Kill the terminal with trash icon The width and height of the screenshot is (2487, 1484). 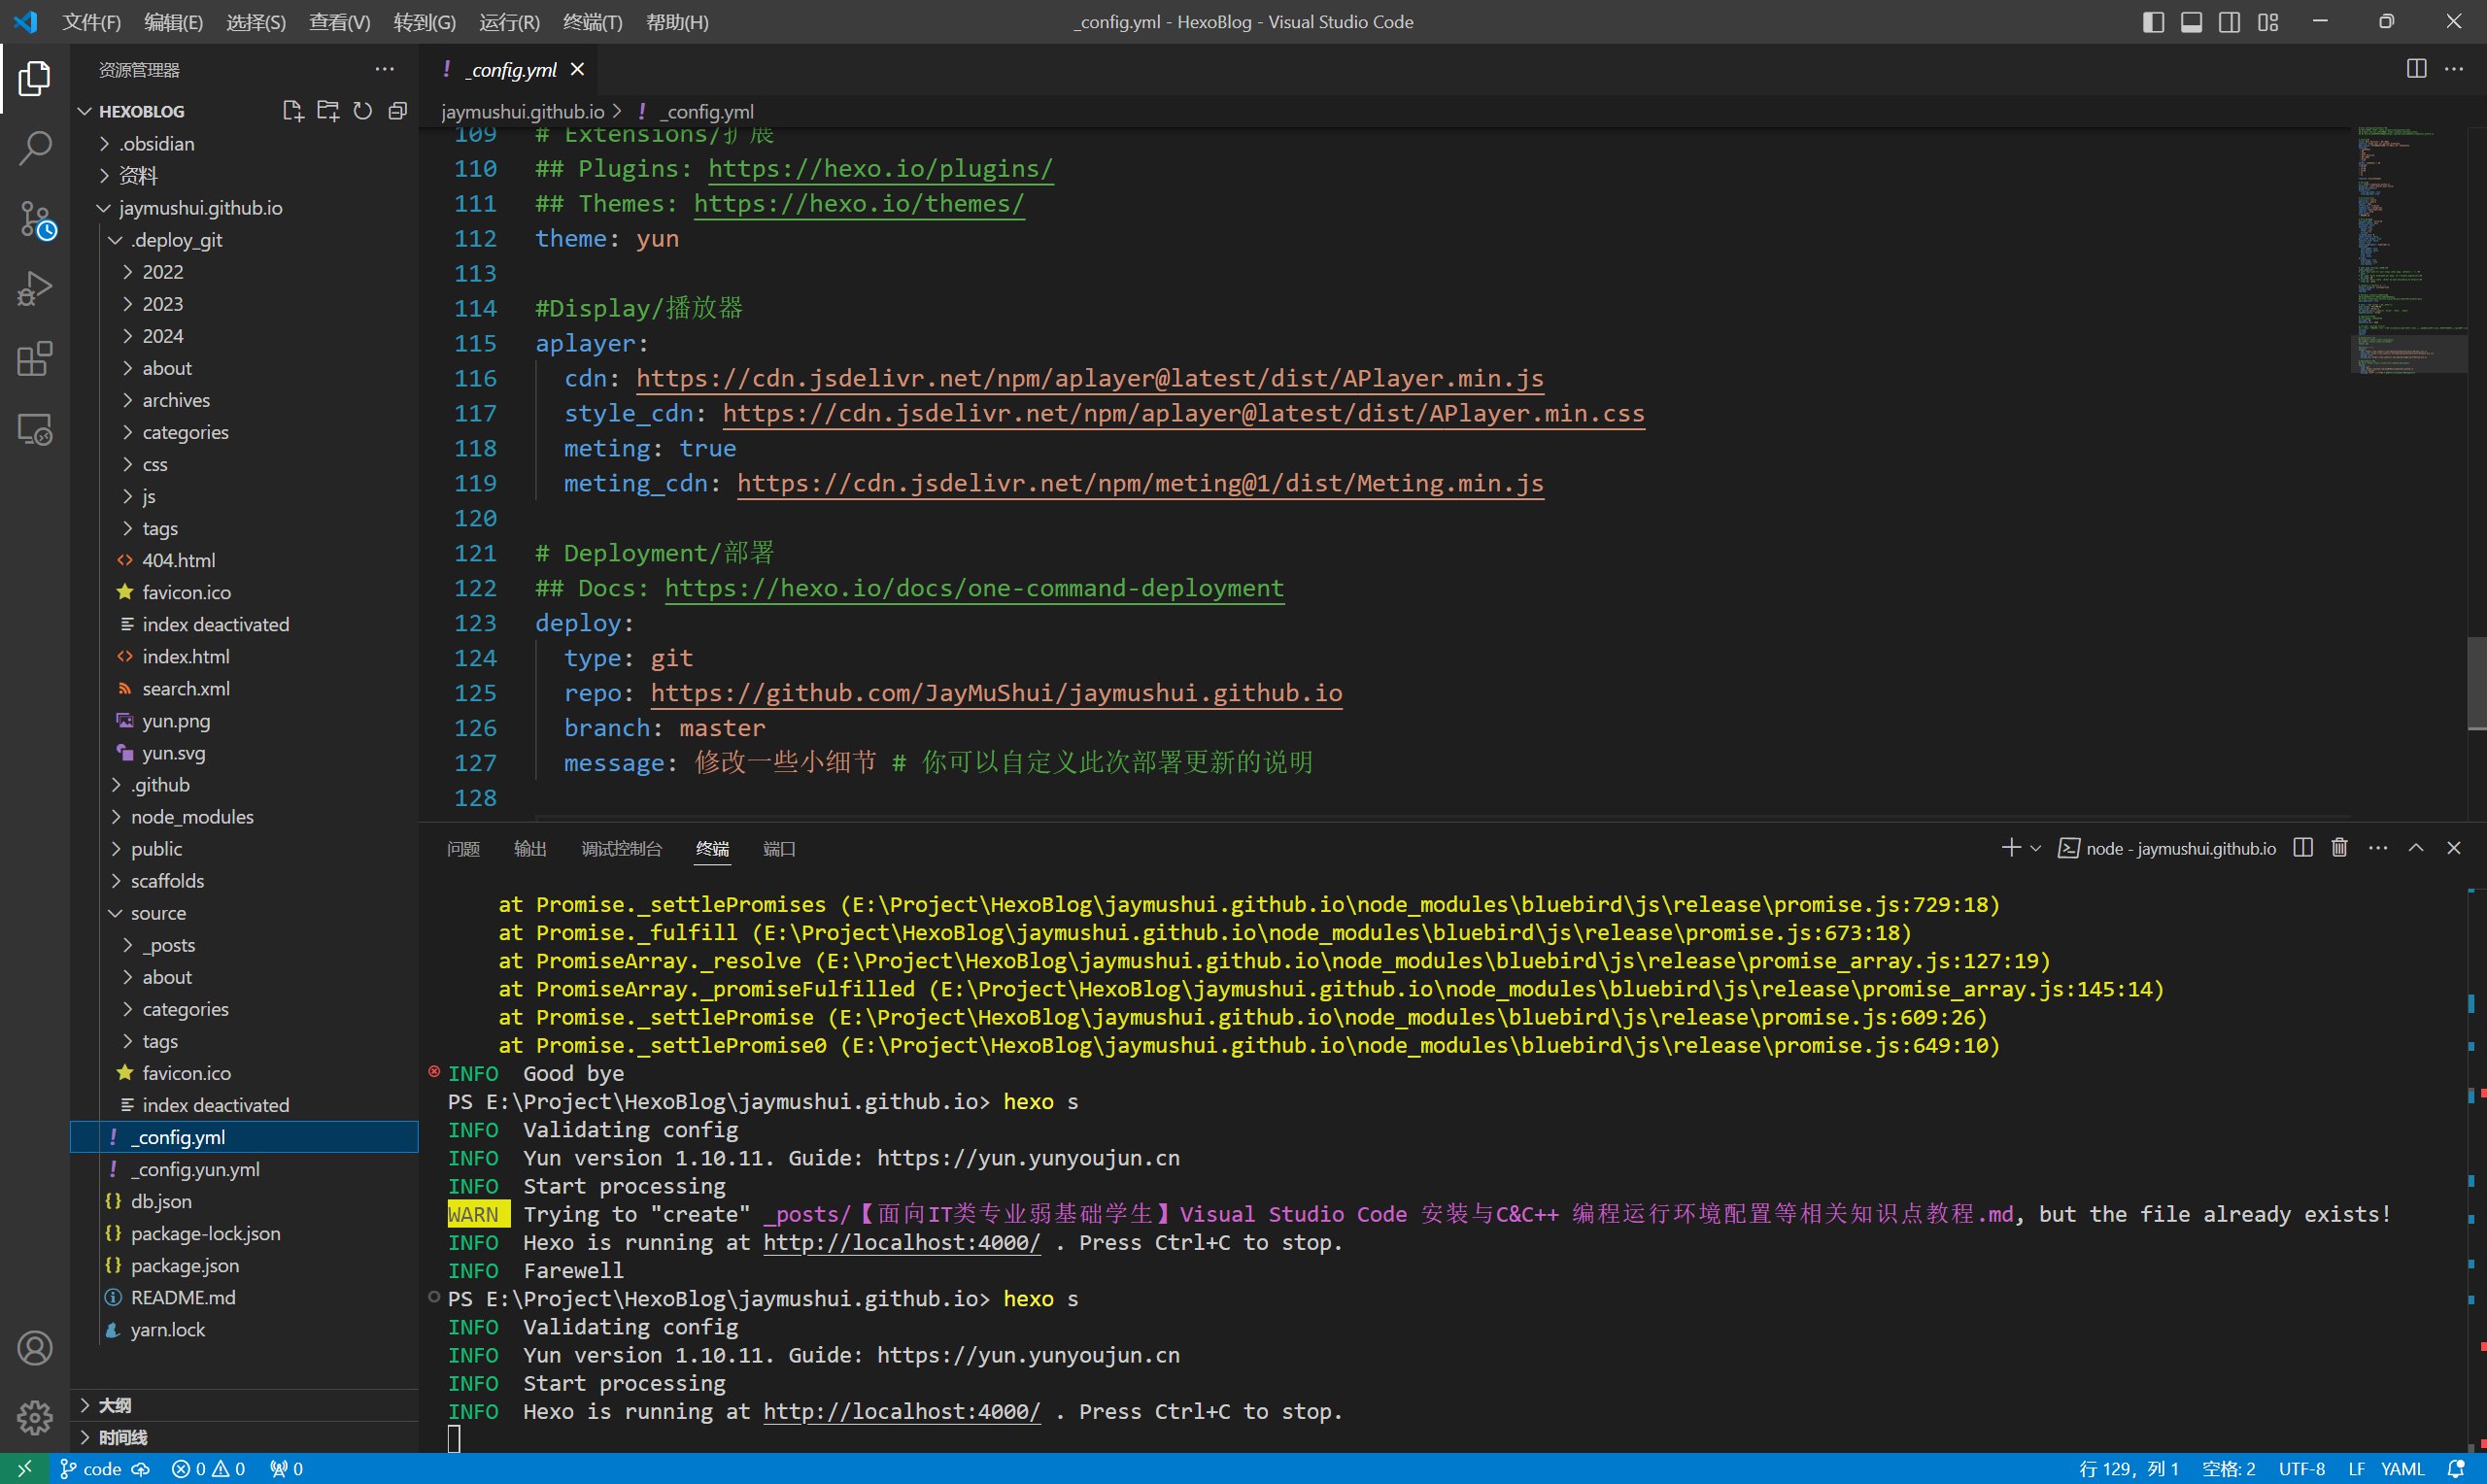coord(2340,848)
